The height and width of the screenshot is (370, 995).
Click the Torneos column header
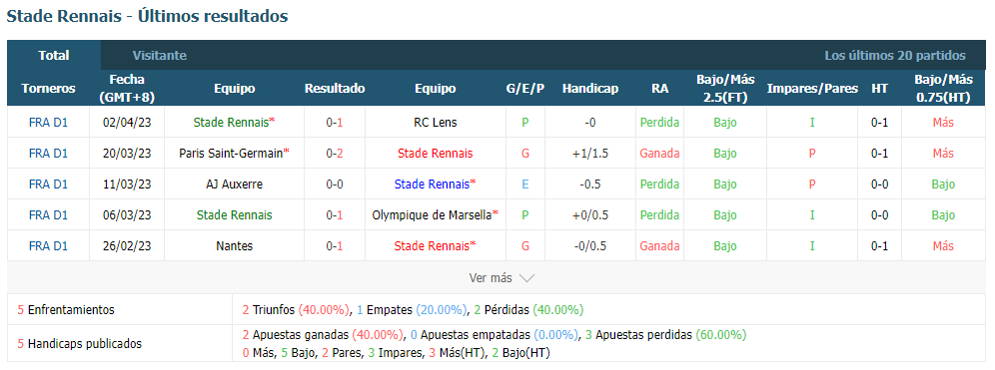click(x=48, y=88)
